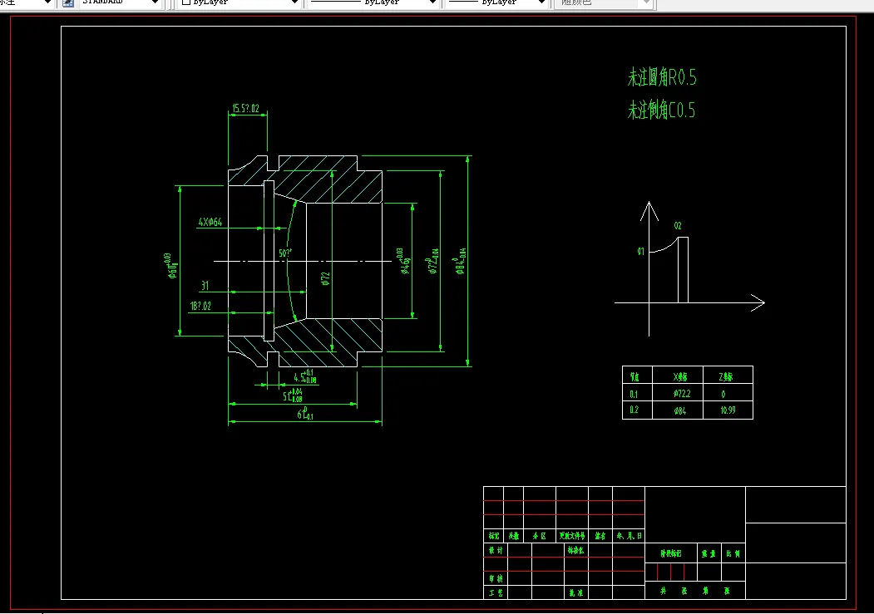Click the 重量 title block label
Viewport: 874px width, 614px height.
click(x=709, y=553)
